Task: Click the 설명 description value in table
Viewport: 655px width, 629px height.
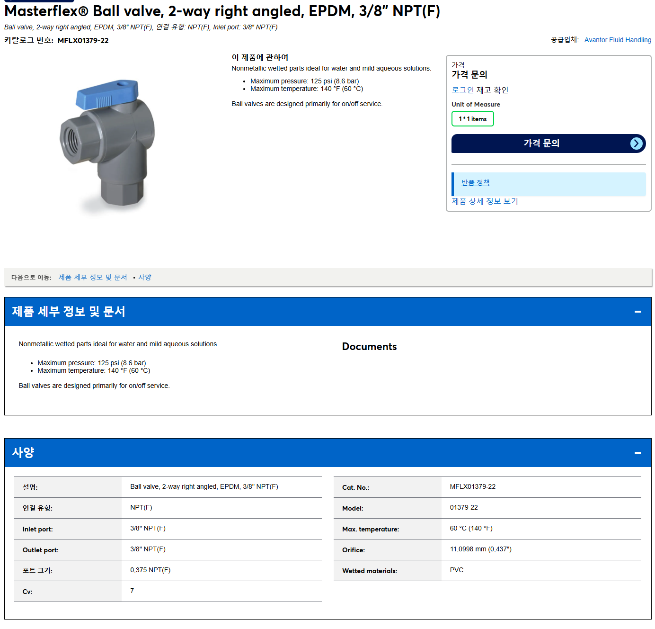Action: point(204,487)
